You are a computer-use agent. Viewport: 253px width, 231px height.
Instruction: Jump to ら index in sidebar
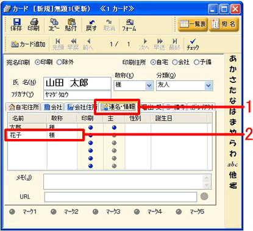coord(233,143)
